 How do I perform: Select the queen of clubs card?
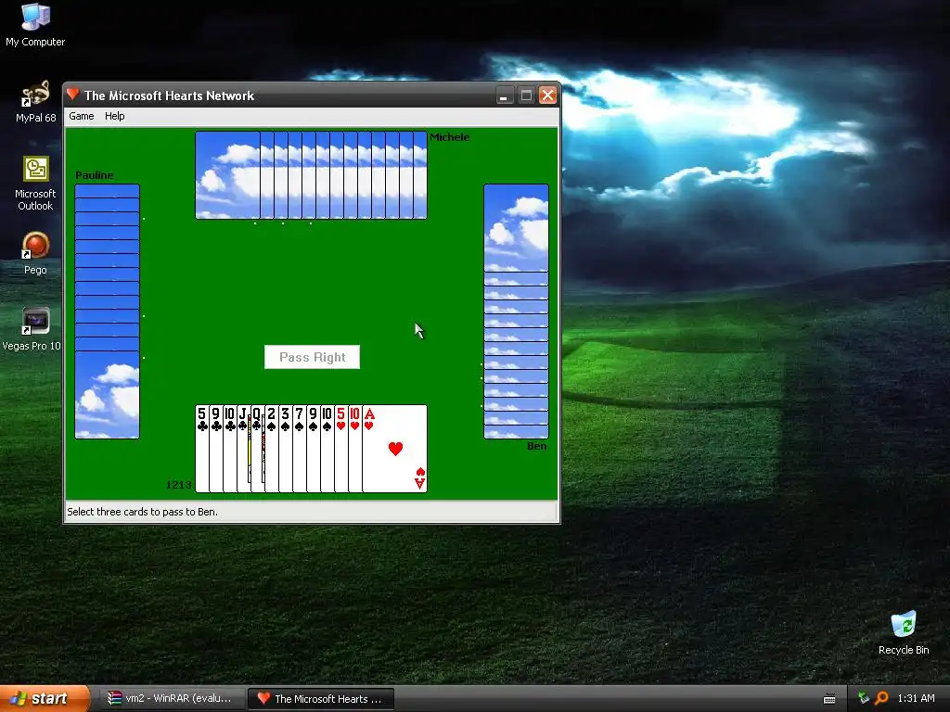tap(258, 449)
